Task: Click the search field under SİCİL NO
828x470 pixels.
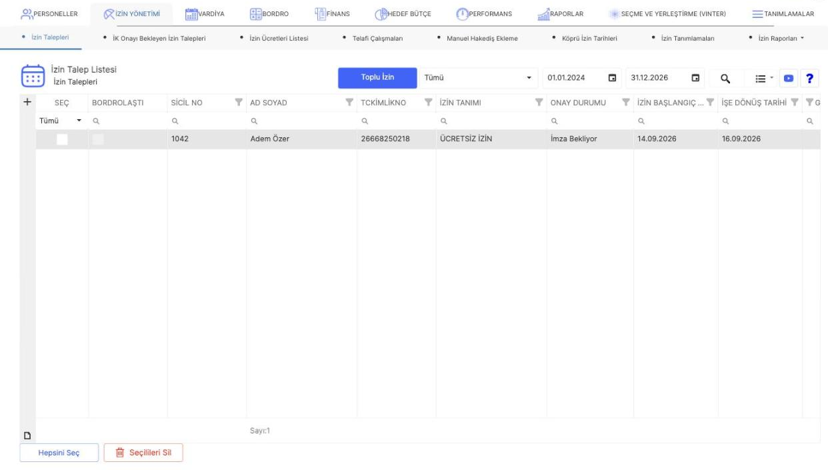Action: (x=207, y=121)
